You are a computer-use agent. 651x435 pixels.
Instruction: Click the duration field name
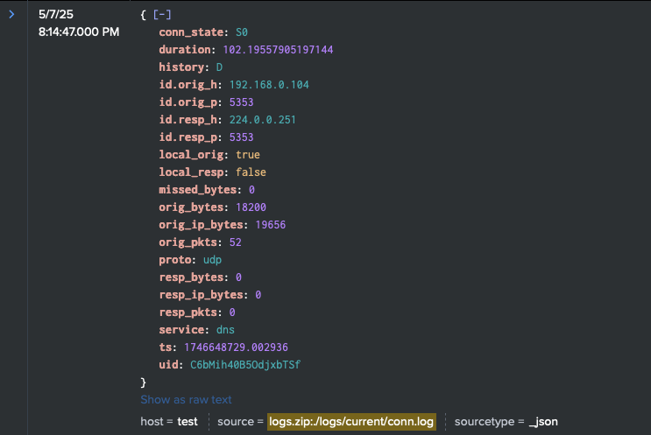185,50
